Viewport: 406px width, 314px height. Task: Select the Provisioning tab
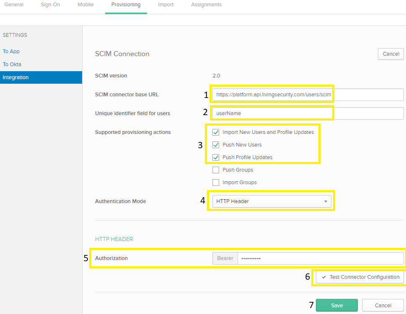(x=126, y=5)
